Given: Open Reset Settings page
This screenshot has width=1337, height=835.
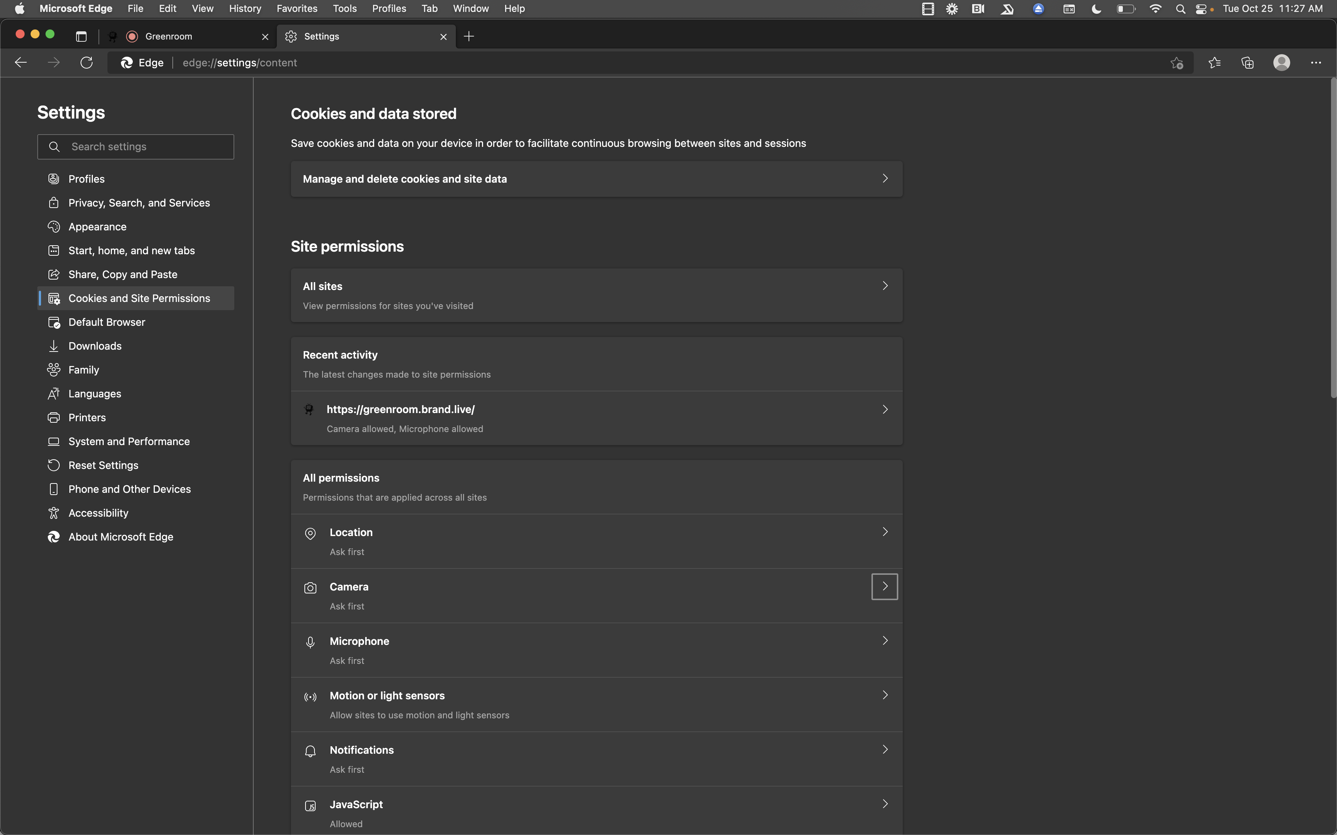Looking at the screenshot, I should click(x=136, y=465).
